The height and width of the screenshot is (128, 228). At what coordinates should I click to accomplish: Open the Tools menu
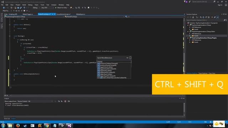[x=42, y=5]
